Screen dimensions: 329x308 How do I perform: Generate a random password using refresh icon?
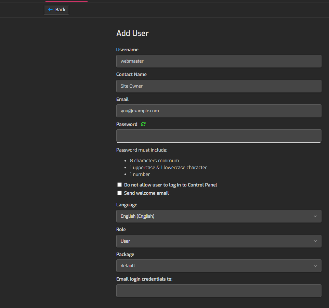click(143, 124)
